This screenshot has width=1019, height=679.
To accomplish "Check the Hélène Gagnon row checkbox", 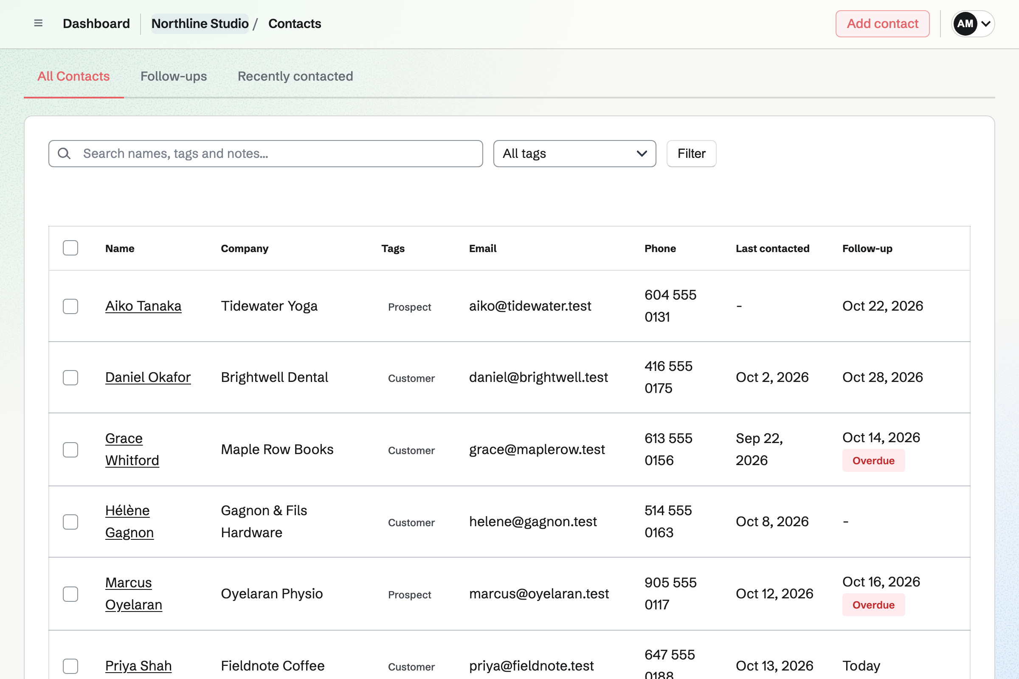I will [70, 522].
